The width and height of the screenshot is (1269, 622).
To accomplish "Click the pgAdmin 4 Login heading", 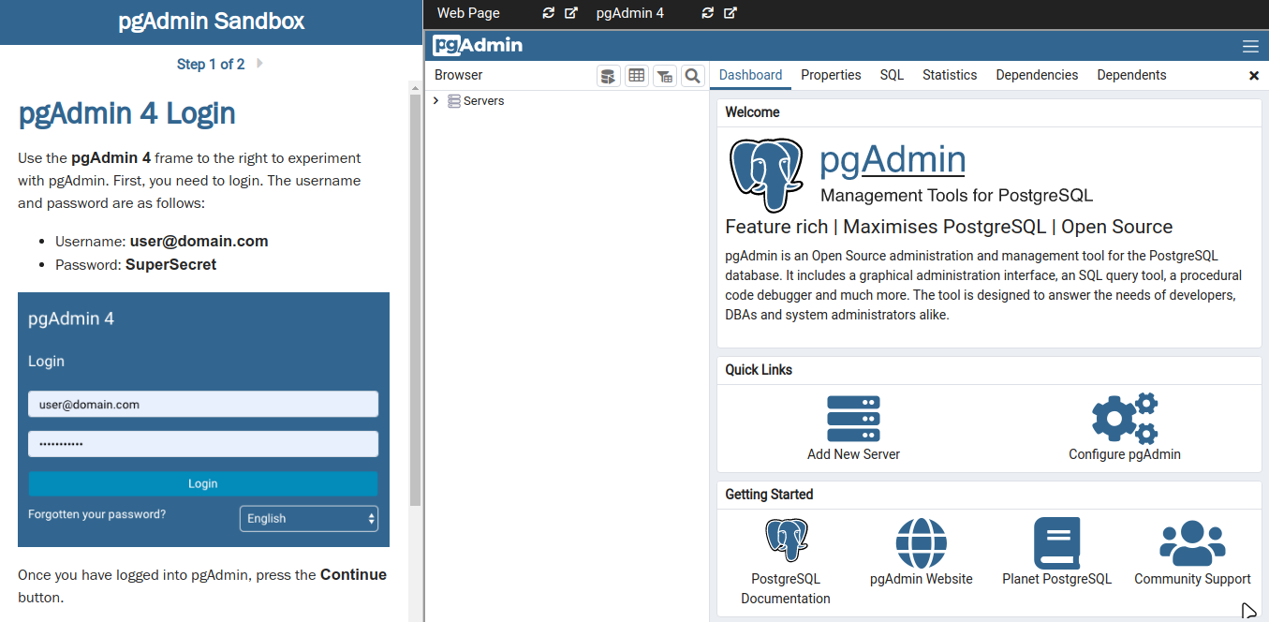I will click(x=126, y=113).
